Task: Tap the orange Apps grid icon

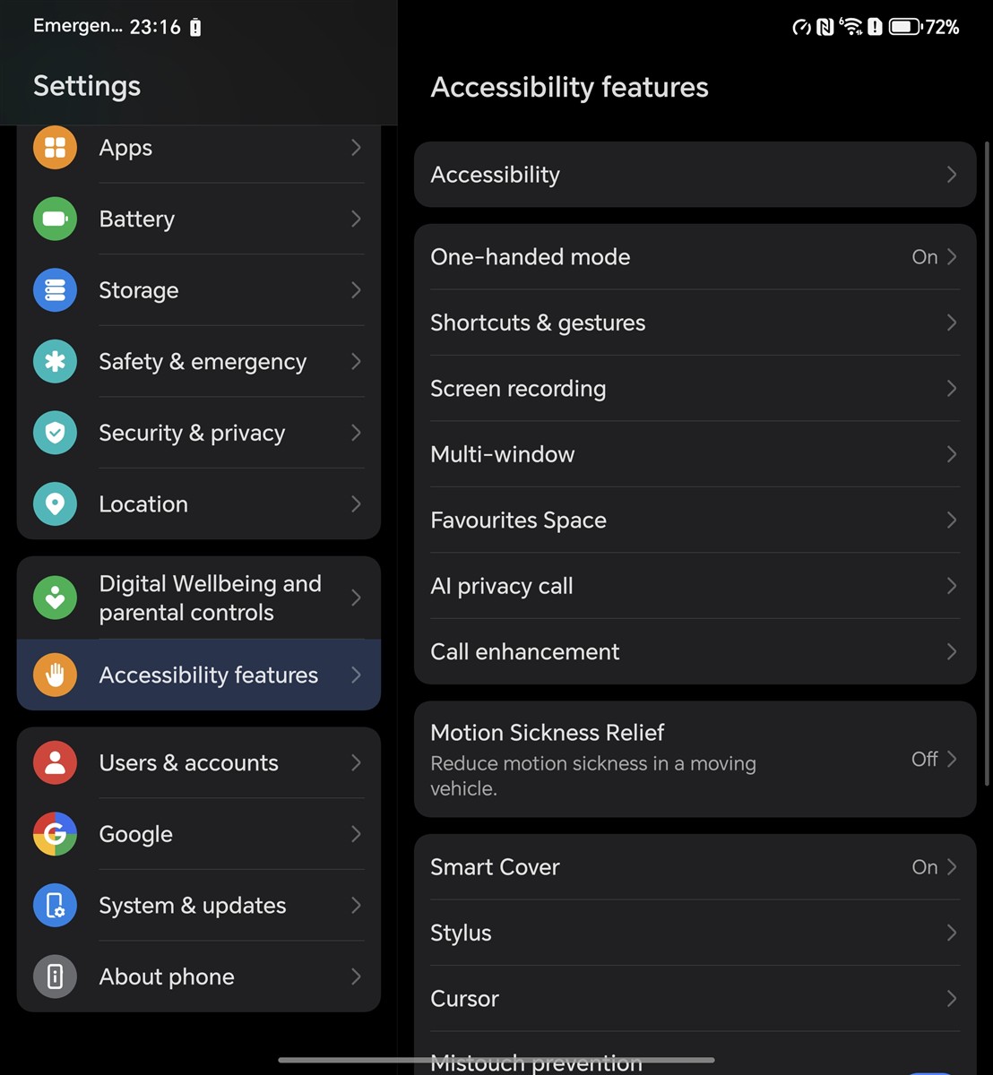Action: click(x=55, y=148)
